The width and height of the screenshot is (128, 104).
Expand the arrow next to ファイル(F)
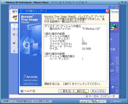pyautogui.click(x=63, y=2)
